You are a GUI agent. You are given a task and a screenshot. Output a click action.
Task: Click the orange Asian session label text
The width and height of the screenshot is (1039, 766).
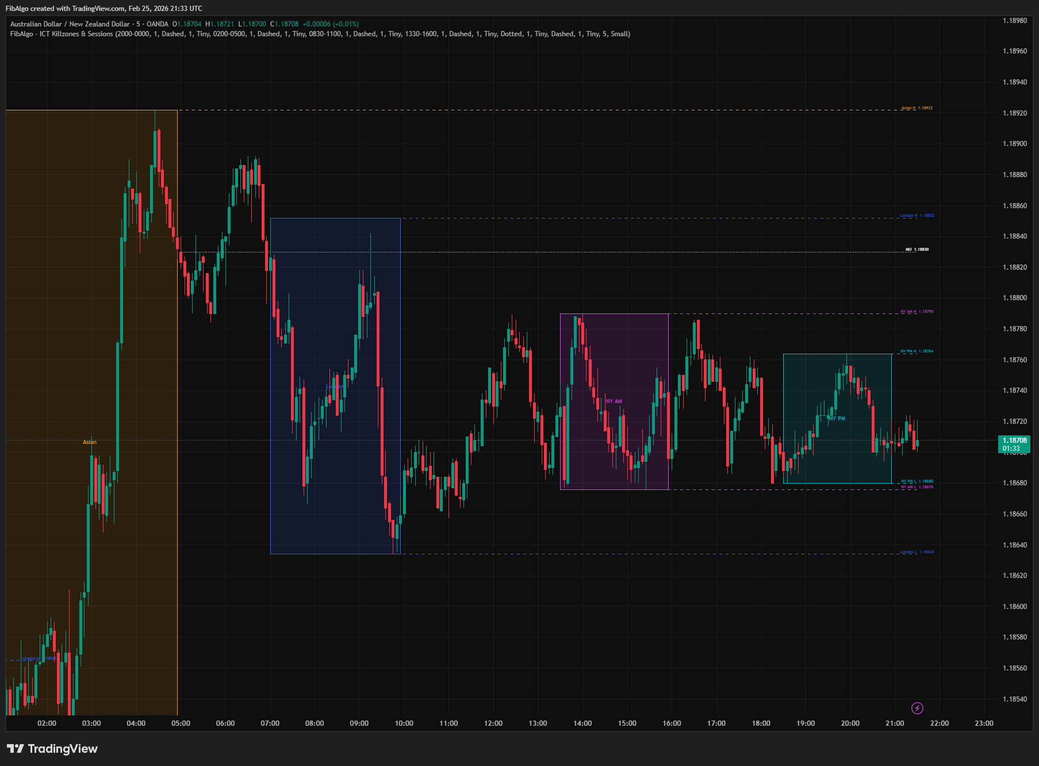[90, 442]
